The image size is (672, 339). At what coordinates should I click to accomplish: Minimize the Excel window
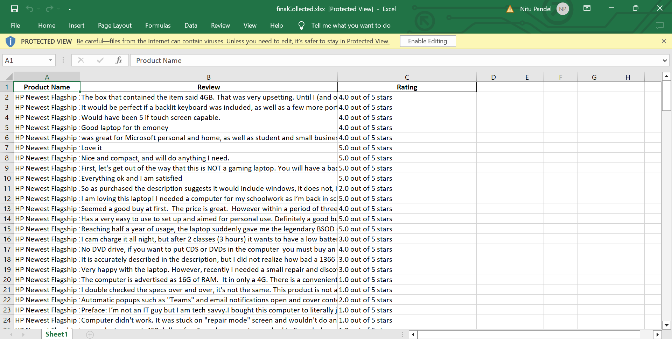pyautogui.click(x=611, y=8)
